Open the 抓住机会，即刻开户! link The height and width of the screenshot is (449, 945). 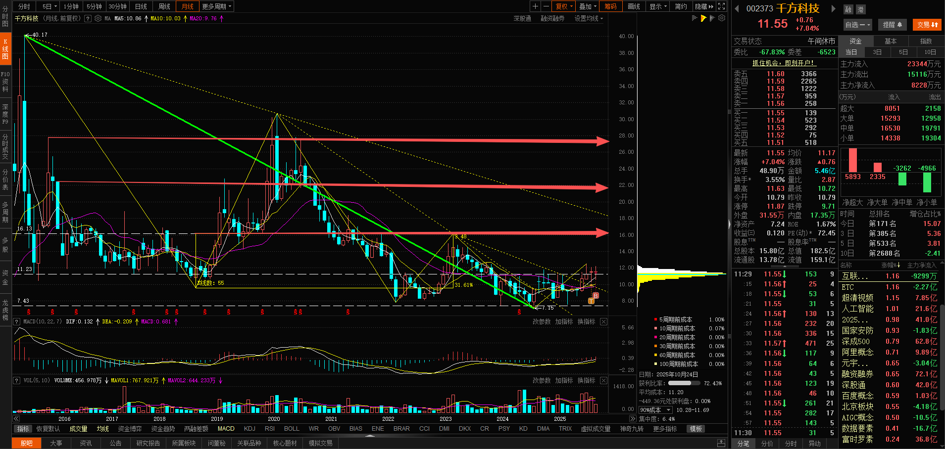tap(783, 63)
